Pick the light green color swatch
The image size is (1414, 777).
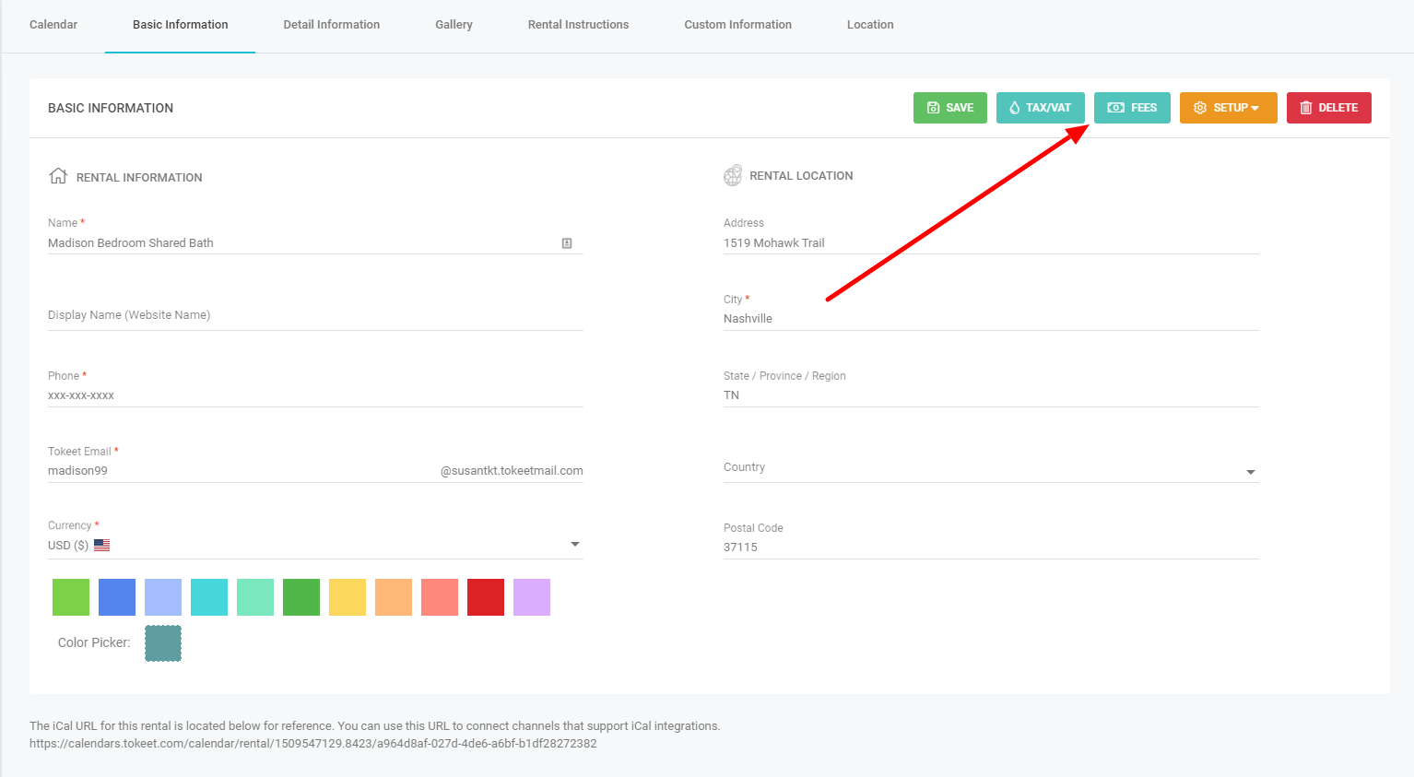pyautogui.click(x=71, y=597)
